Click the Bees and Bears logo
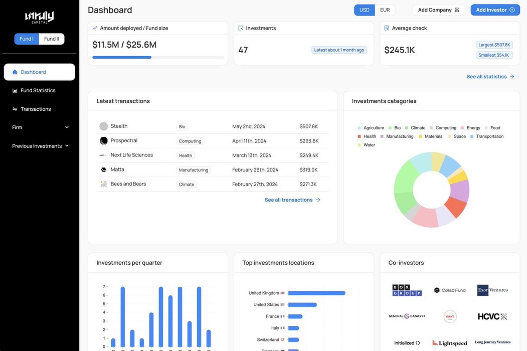Viewport: 527px width, 351px height. [103, 184]
